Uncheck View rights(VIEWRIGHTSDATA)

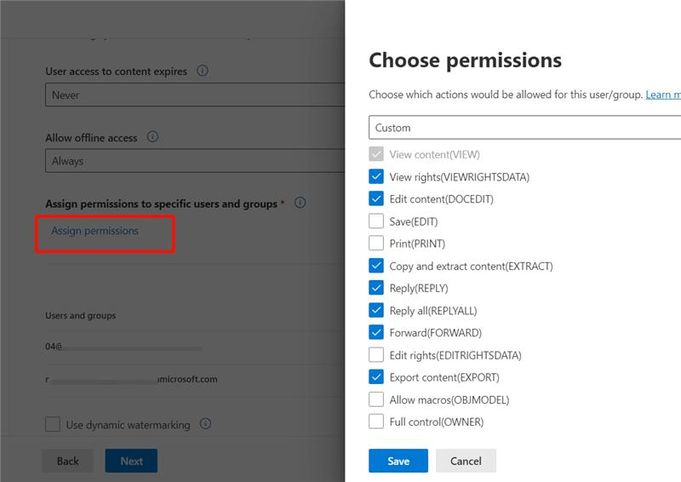pyautogui.click(x=376, y=176)
